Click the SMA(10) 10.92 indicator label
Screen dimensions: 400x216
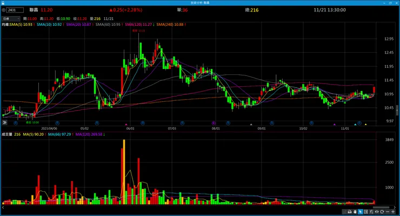49,24
